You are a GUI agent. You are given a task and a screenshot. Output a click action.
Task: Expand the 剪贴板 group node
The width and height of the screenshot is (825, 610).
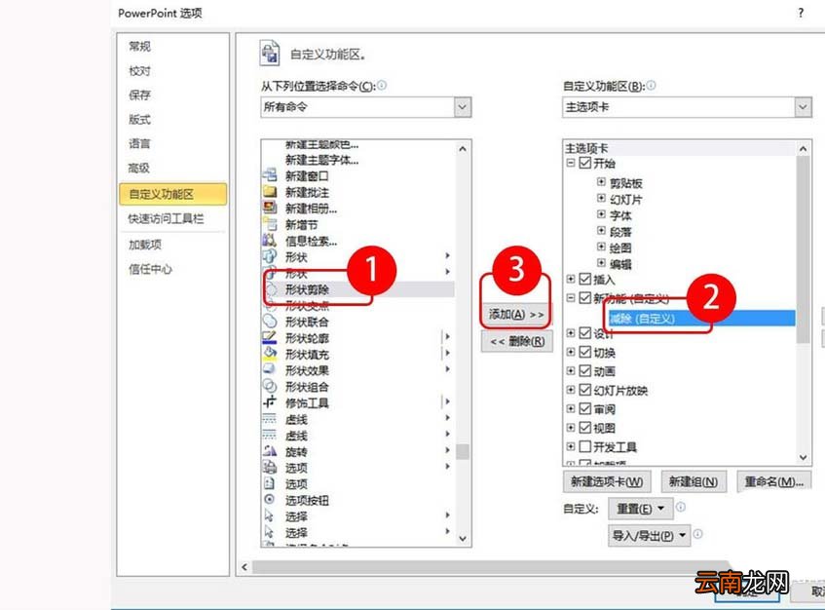(x=601, y=182)
